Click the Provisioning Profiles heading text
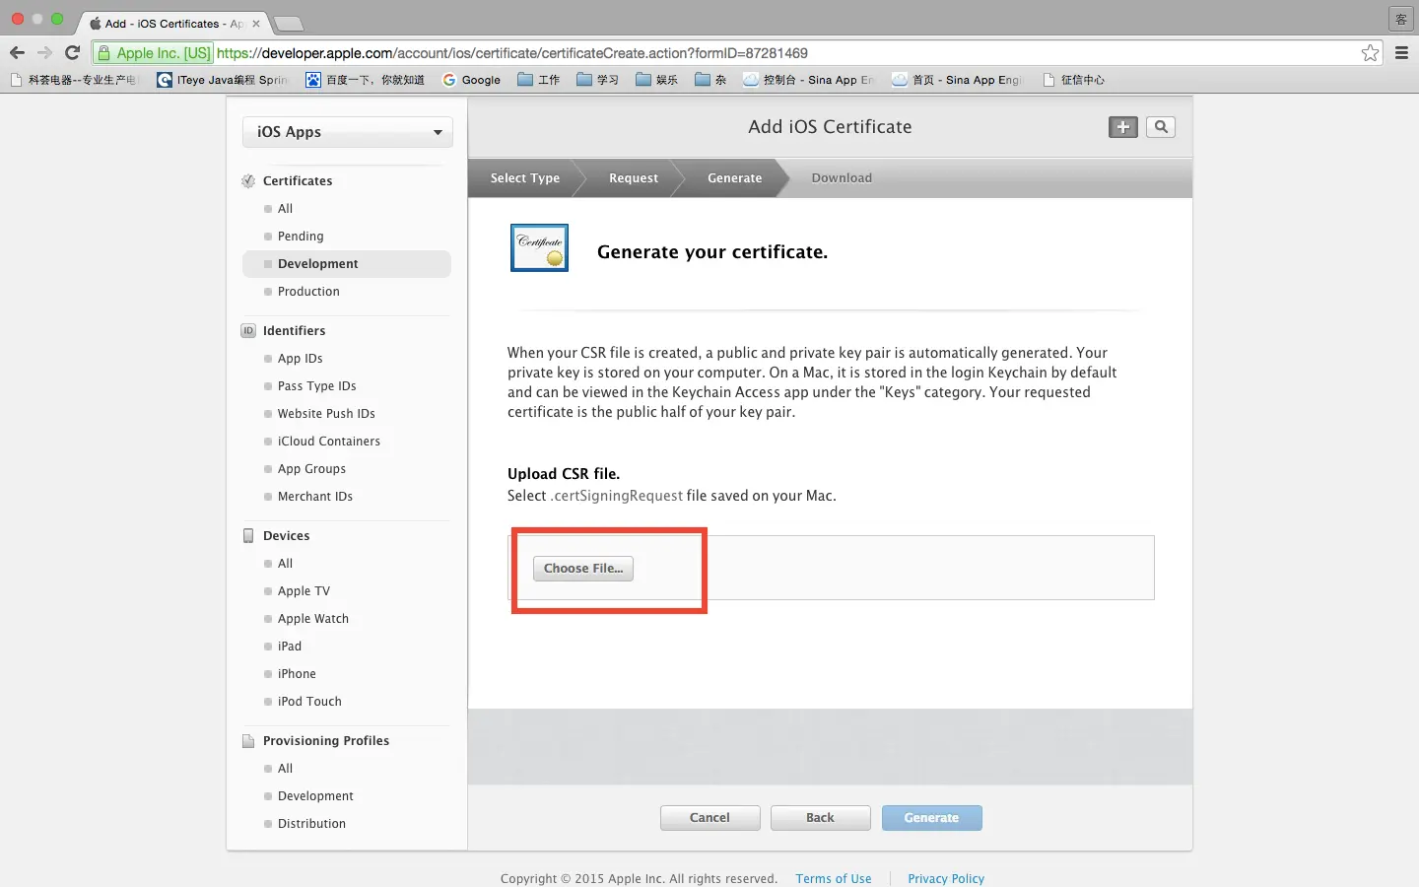 pyautogui.click(x=326, y=741)
